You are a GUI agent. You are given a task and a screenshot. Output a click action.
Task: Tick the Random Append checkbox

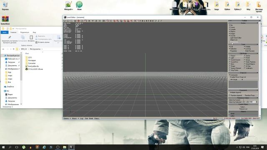(229, 95)
